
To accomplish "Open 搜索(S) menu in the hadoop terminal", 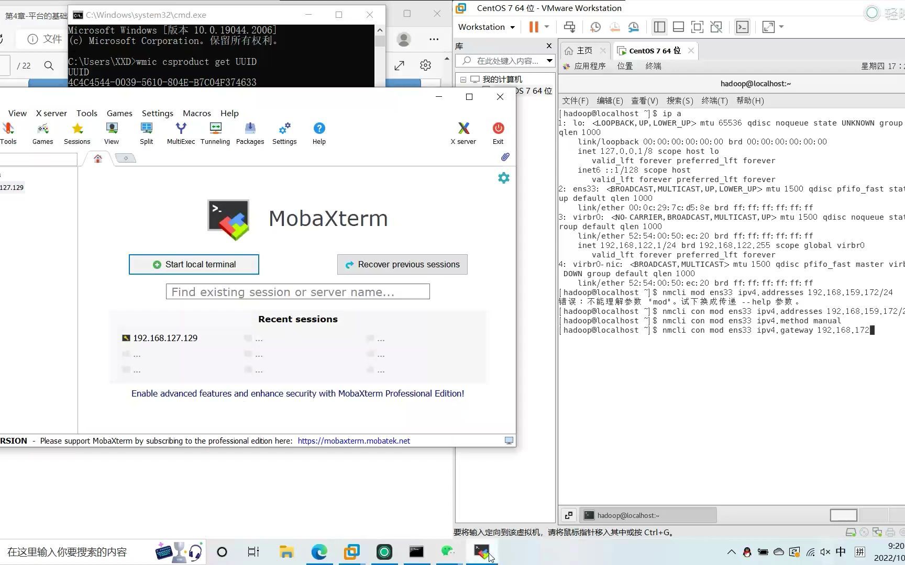I will [x=680, y=100].
